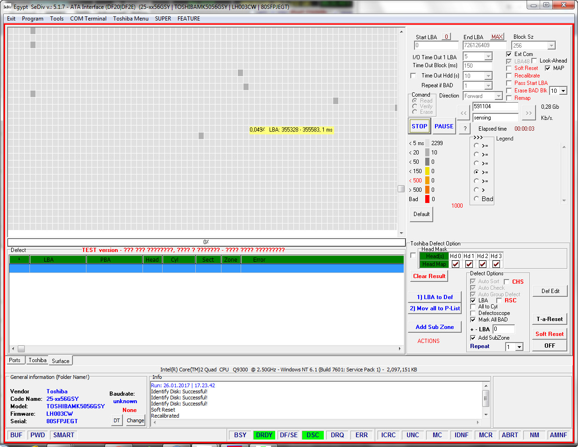
Task: Click the Clear Result button
Action: point(429,276)
